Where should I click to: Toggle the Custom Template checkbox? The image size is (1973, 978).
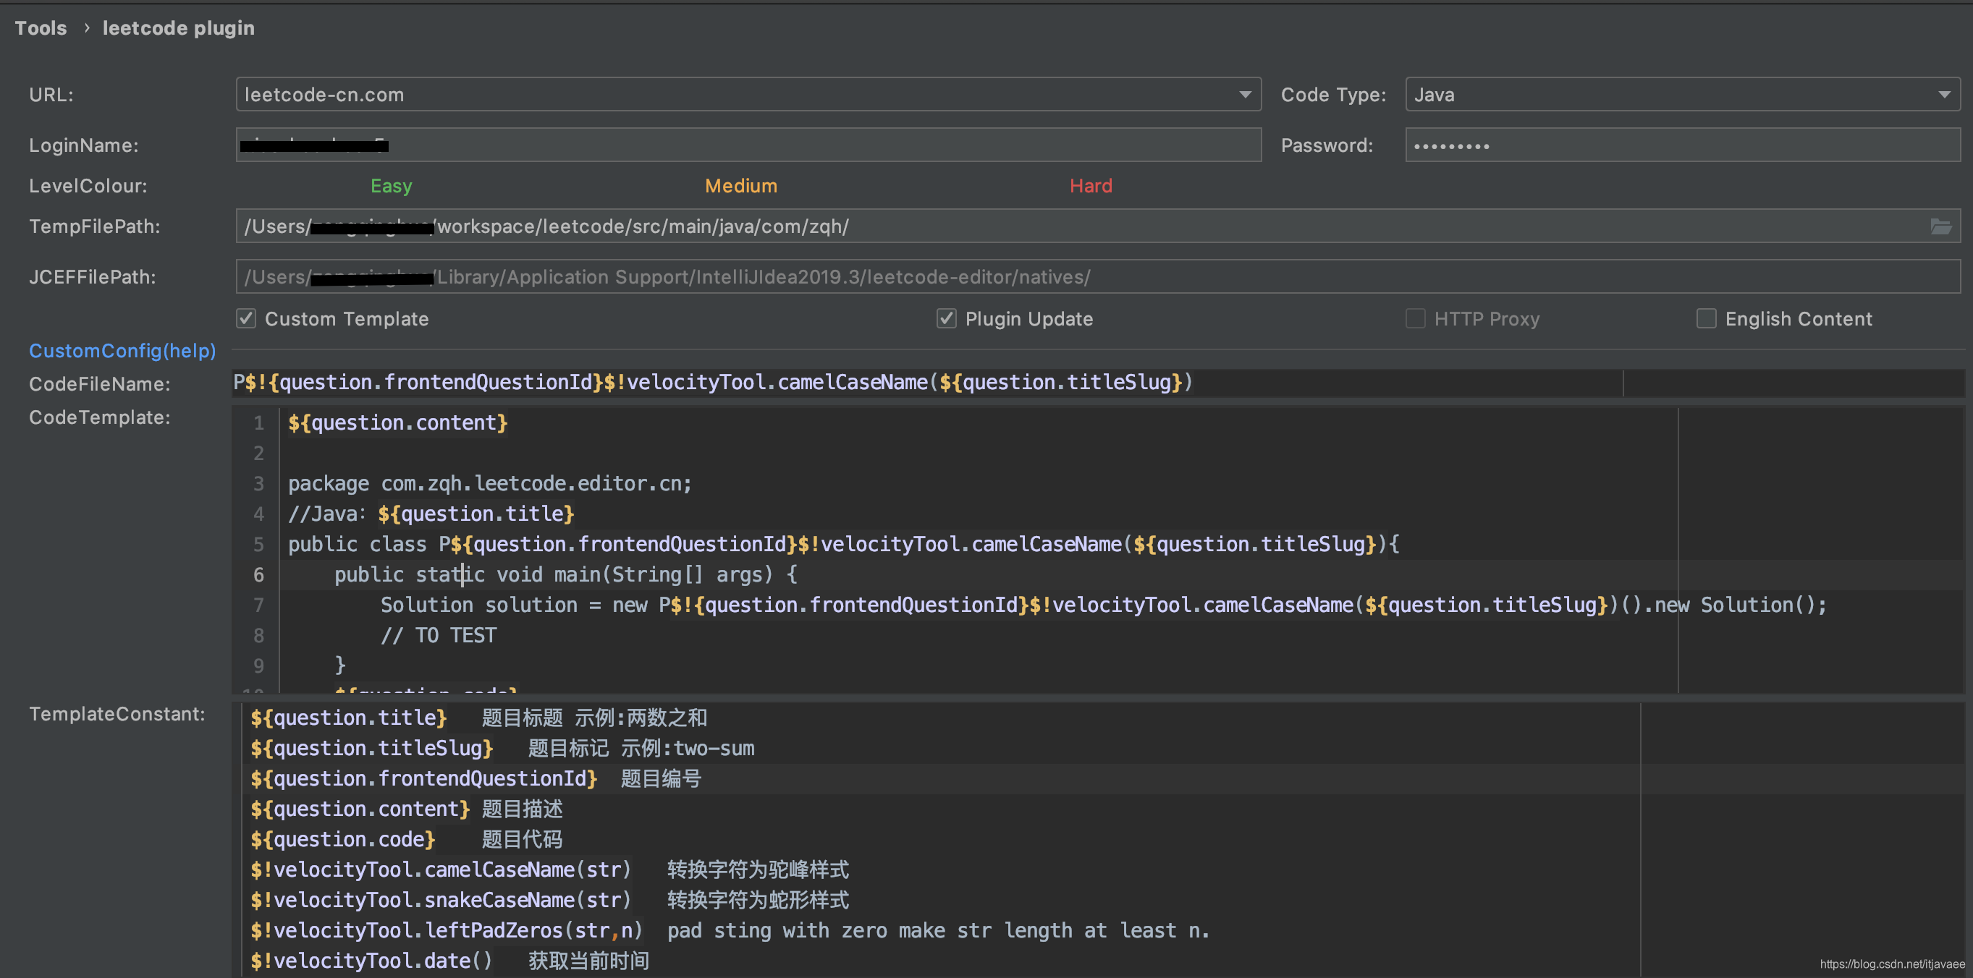246,318
